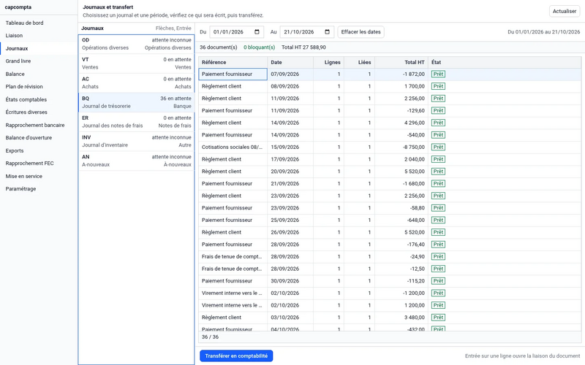Sort by Référence column header
Image resolution: width=585 pixels, height=365 pixels.
pos(233,62)
